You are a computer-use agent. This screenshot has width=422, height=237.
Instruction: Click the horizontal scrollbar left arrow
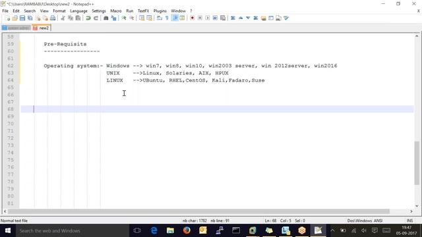[x=5, y=211]
